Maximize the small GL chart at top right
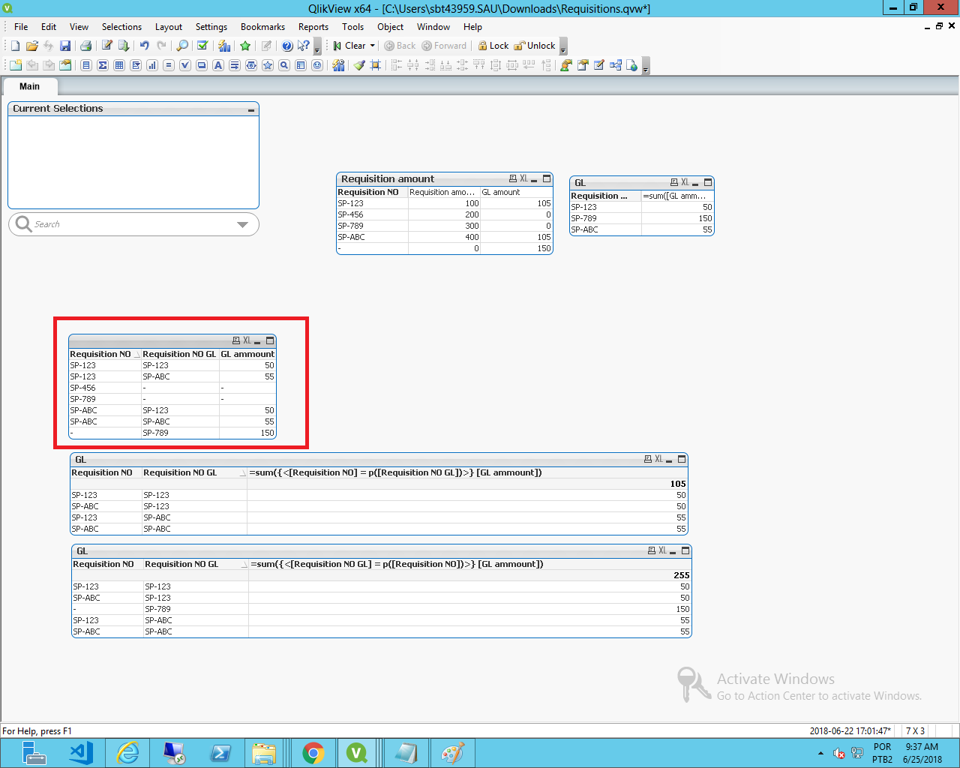This screenshot has height=768, width=960. [708, 182]
